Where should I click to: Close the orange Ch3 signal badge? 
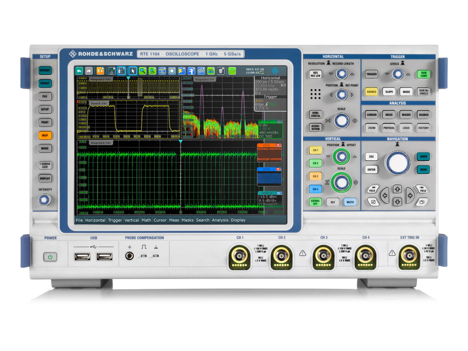[278, 145]
